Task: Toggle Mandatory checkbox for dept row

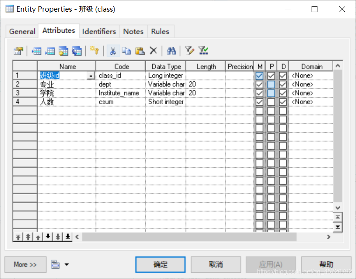Action: (x=259, y=84)
